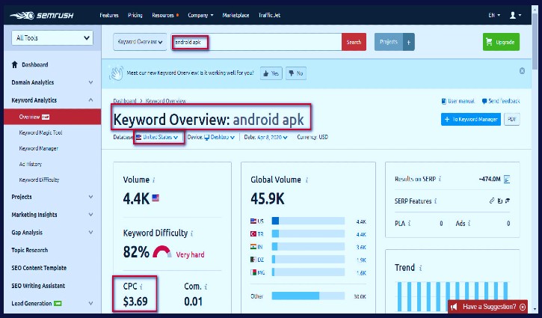Viewport: 542px width, 318px height.
Task: Open SEO Content Template
Action: pyautogui.click(x=39, y=268)
